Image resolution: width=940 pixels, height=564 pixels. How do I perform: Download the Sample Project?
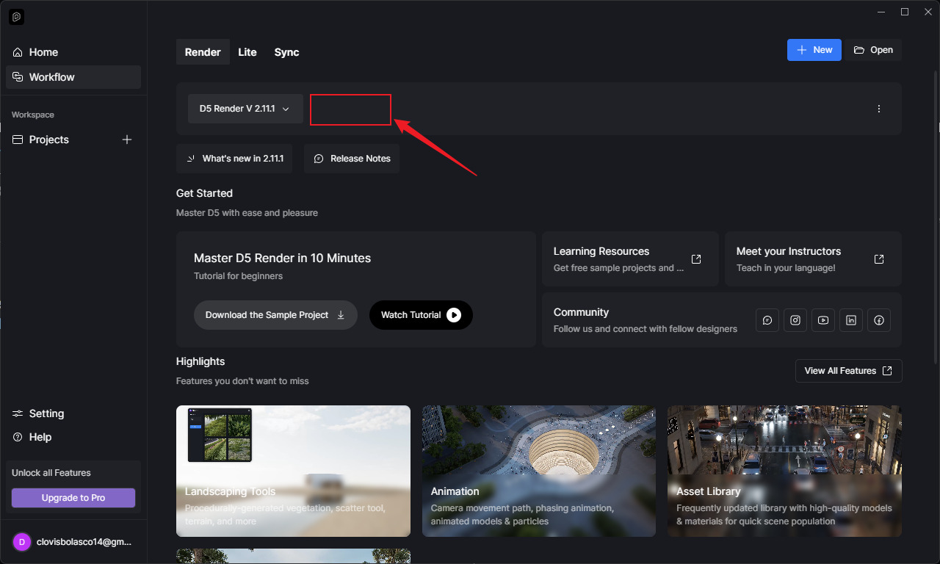(x=275, y=315)
